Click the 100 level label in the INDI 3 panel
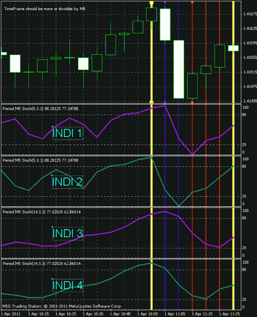 245,210
